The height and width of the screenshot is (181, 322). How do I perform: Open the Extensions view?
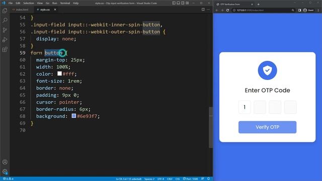click(5, 49)
